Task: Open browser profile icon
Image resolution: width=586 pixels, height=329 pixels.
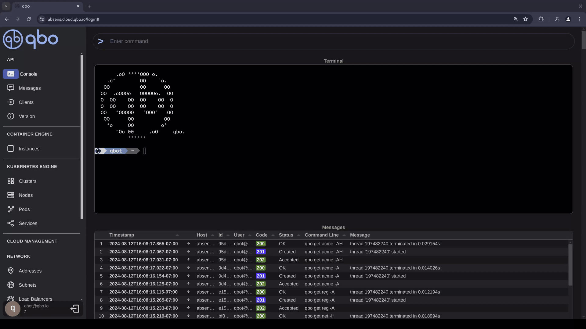Action: (568, 19)
